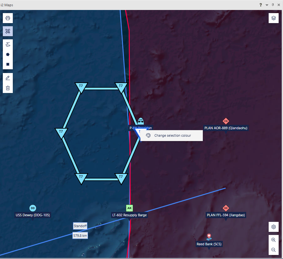This screenshot has width=283, height=259.
Task: Click the Reed Bank (SCS) location pin
Action: pyautogui.click(x=209, y=237)
